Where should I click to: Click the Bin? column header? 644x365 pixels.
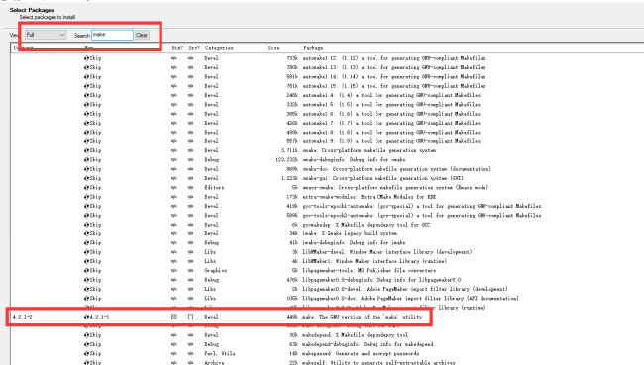(x=177, y=48)
